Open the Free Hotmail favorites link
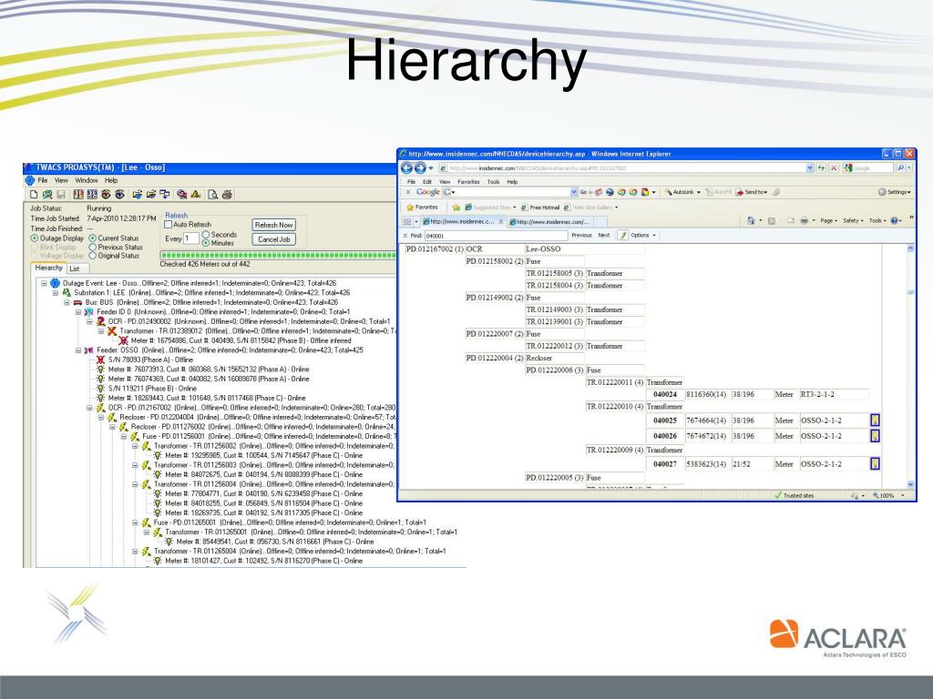The width and height of the screenshot is (933, 699). 540,208
